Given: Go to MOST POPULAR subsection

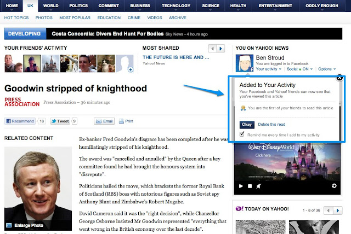Looking at the screenshot, I should click(x=75, y=17).
